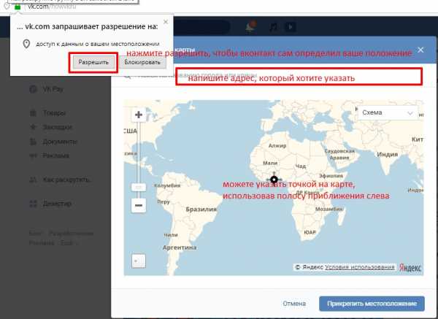Open Документы in left sidebar
Screen dimensions: 438x319
click(60, 142)
